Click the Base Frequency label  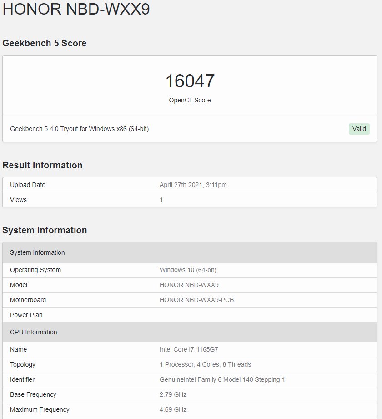33,394
